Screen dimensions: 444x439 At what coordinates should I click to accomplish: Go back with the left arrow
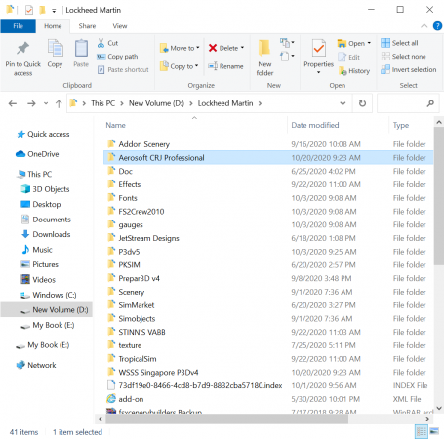[13, 103]
